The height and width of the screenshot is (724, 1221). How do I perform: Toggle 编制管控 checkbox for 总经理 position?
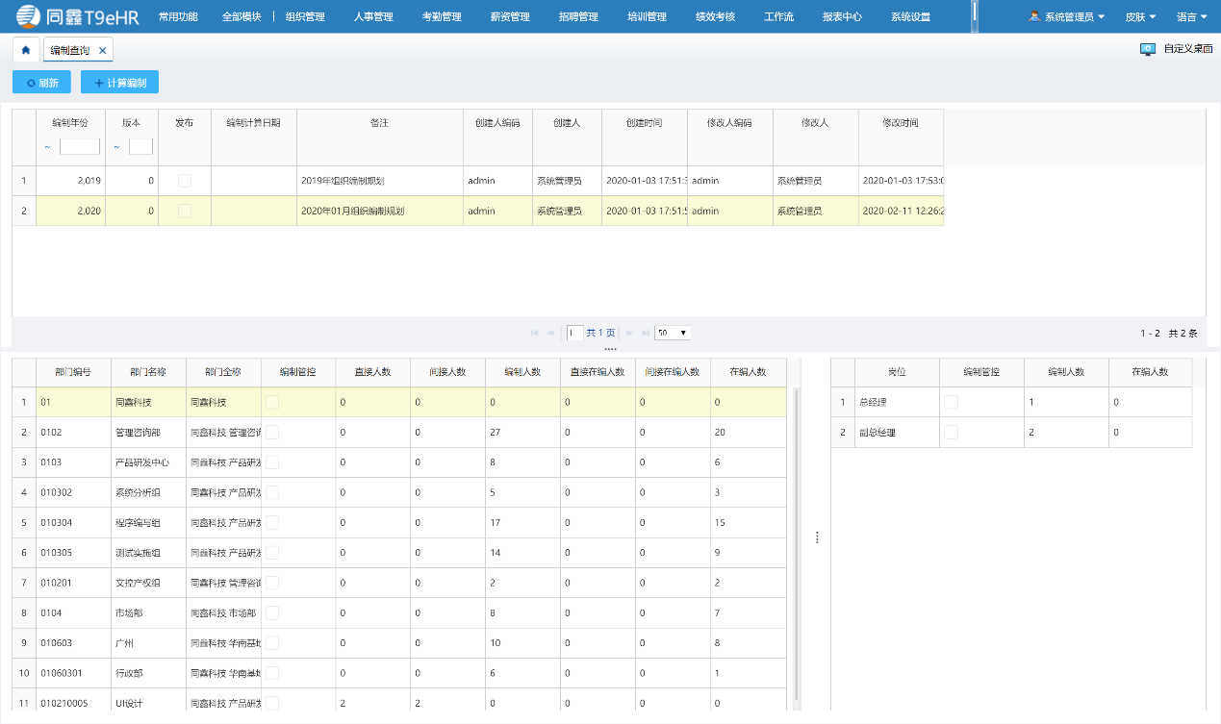coord(951,402)
